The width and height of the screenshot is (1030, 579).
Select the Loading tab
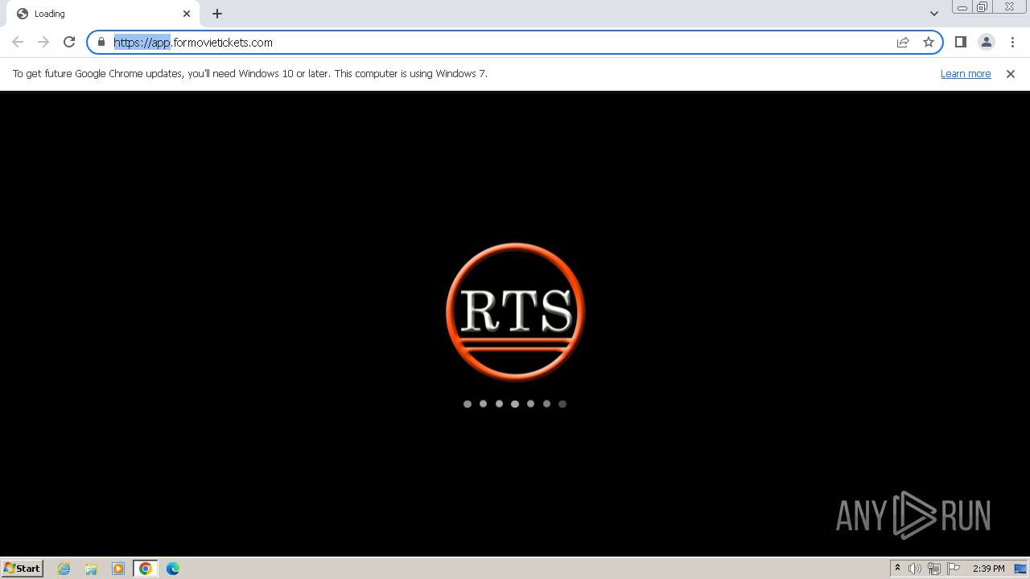[103, 14]
